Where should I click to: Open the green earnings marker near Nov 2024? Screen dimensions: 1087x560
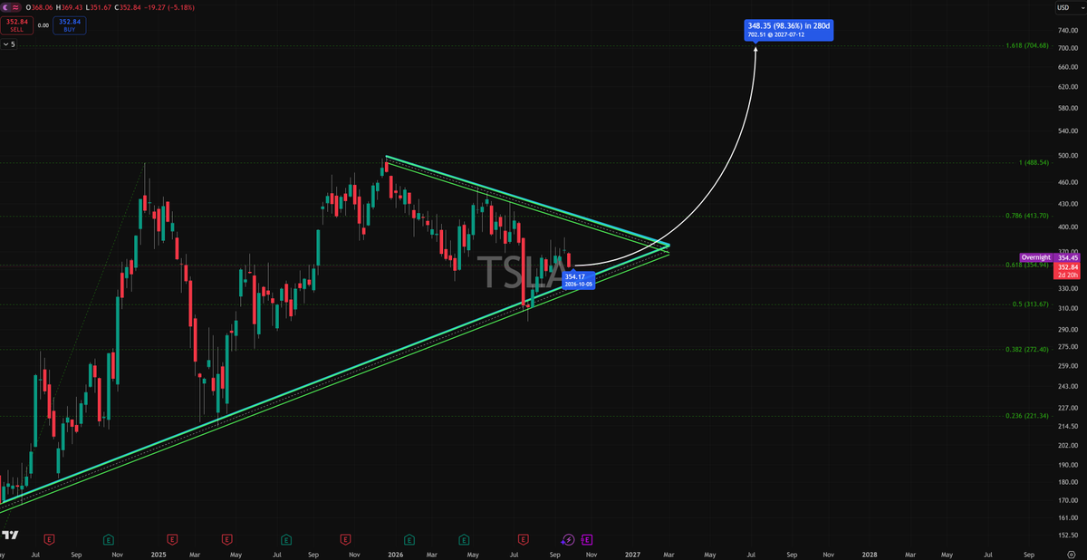pyautogui.click(x=108, y=538)
